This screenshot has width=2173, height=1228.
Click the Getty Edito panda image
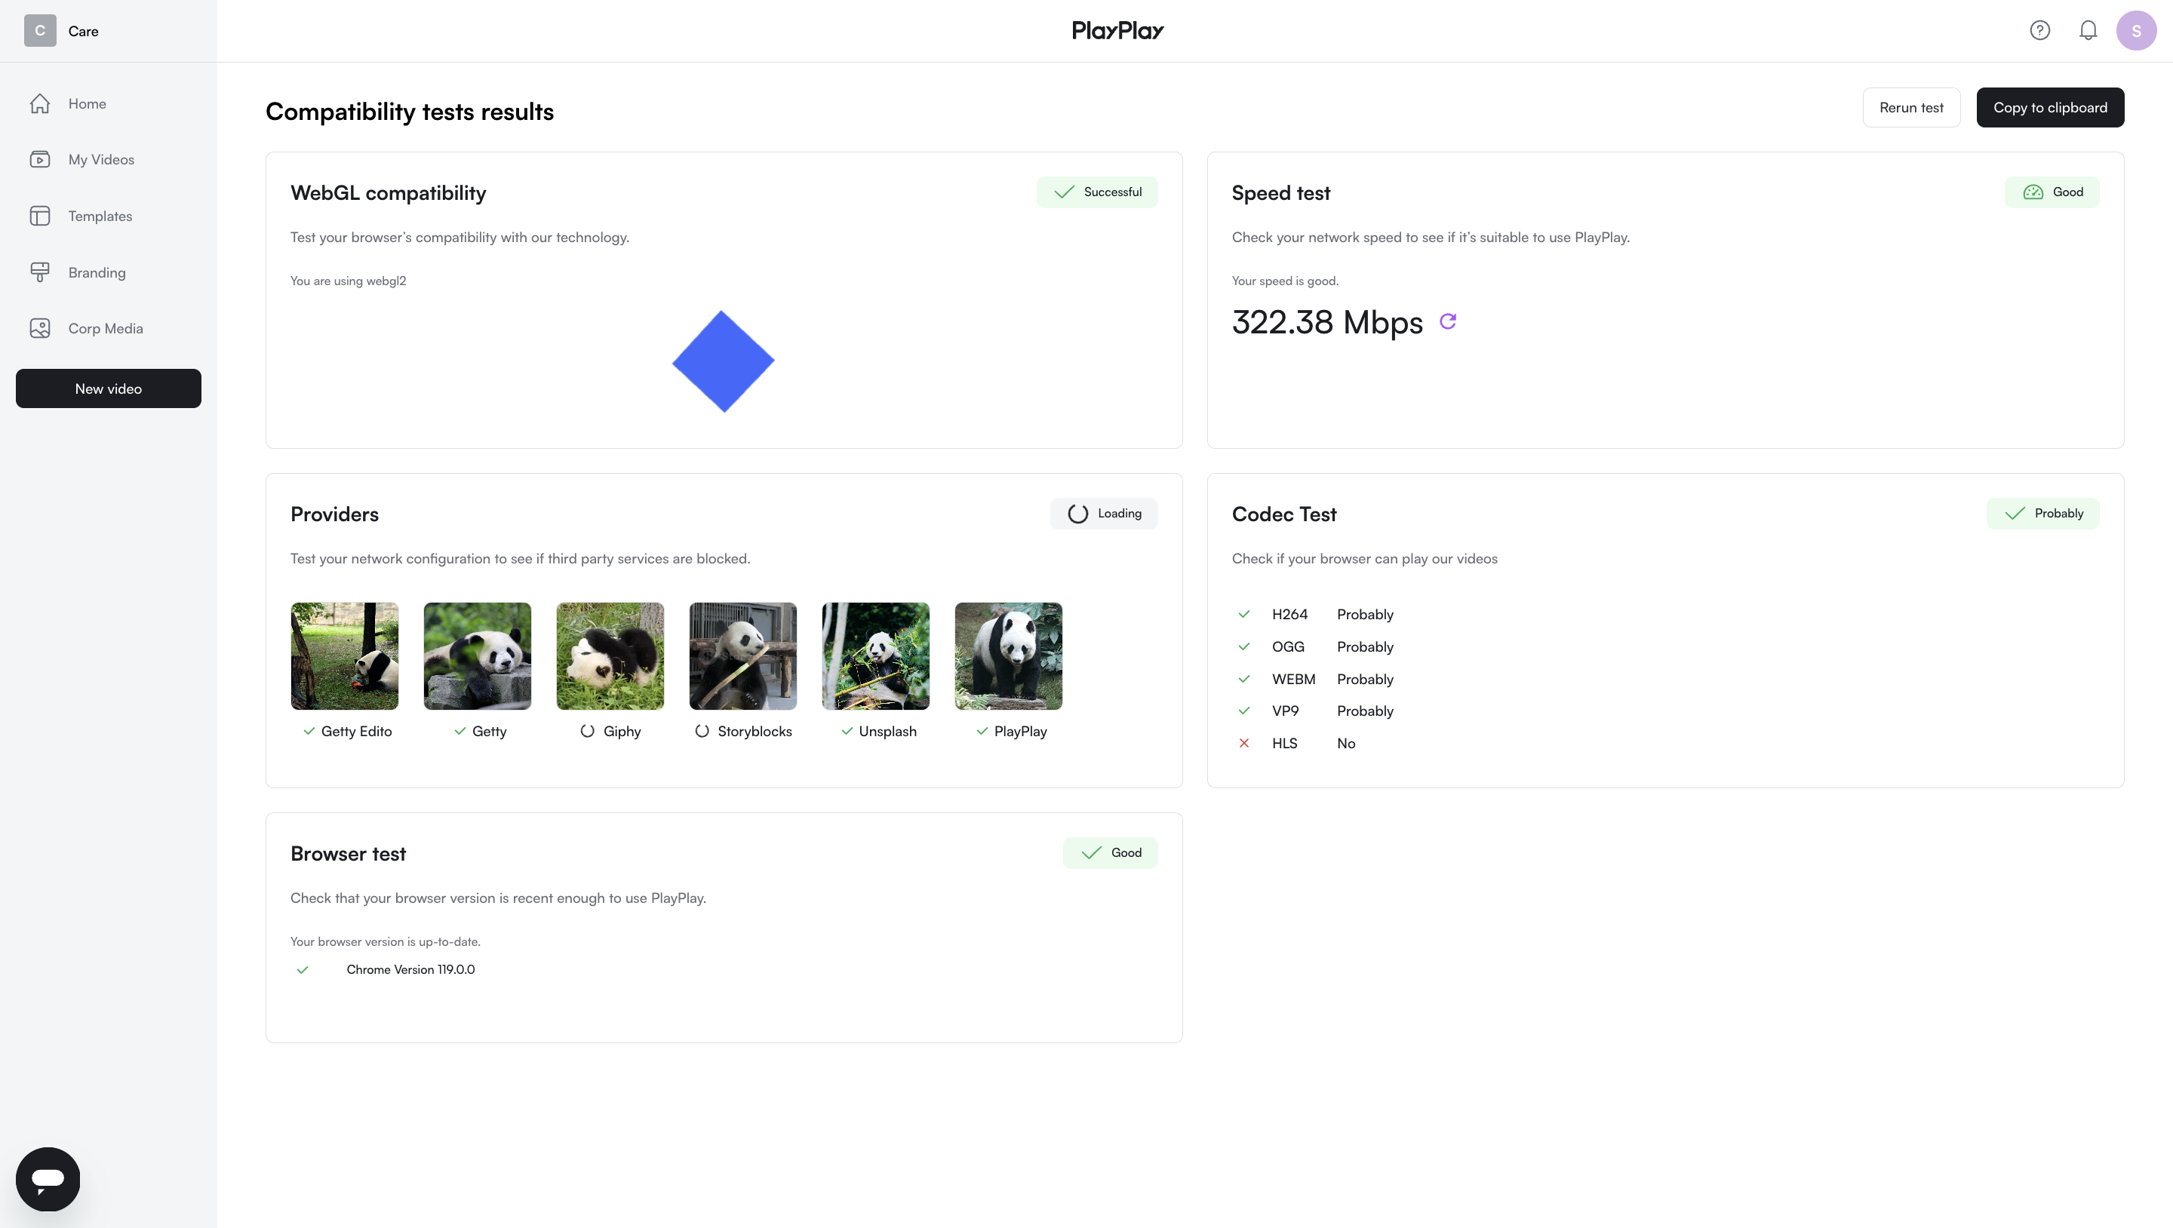pos(344,655)
